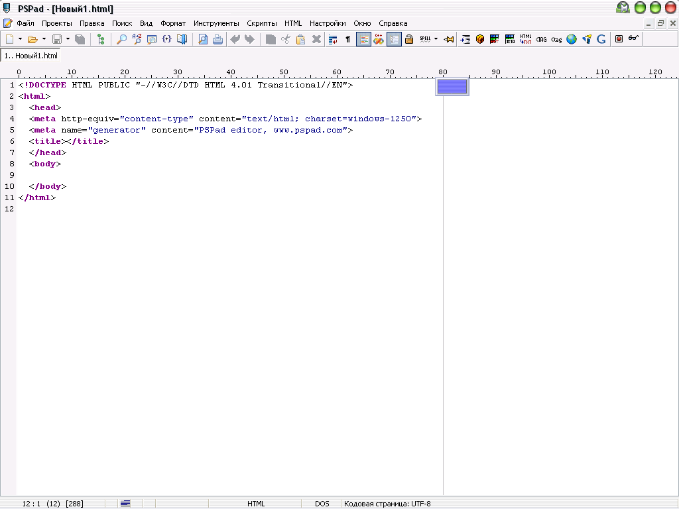Click the matching bracket braces icon

(x=166, y=39)
